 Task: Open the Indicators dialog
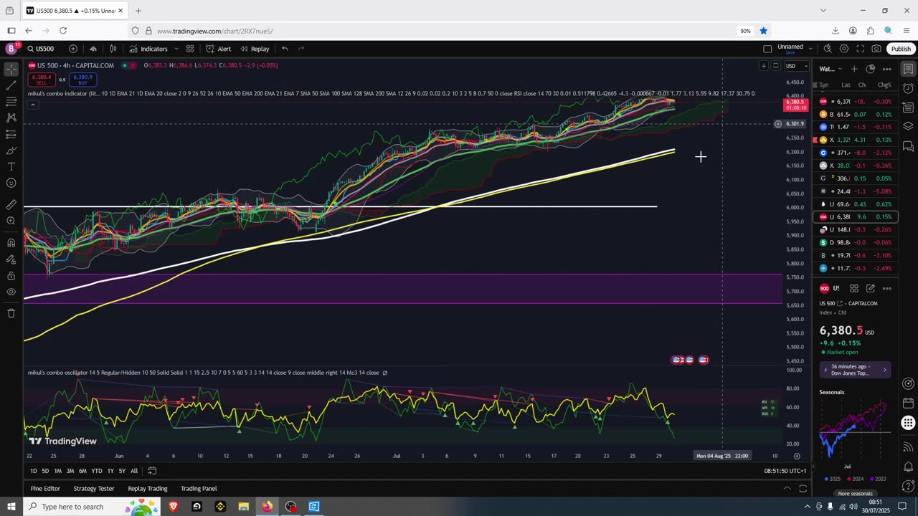point(148,49)
